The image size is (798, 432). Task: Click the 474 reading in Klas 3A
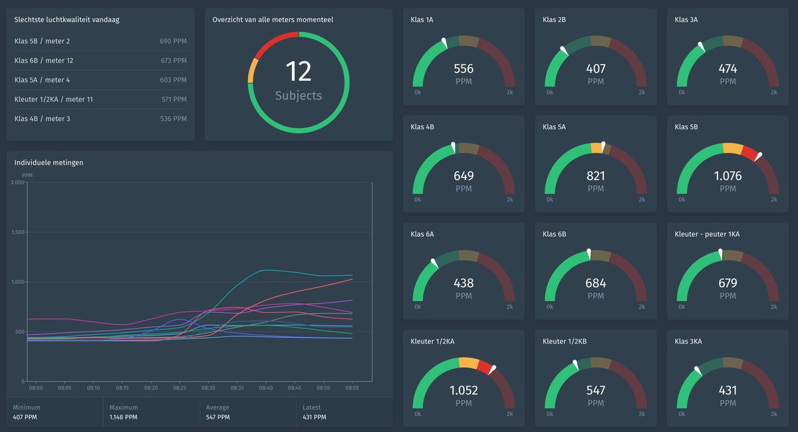coord(728,68)
